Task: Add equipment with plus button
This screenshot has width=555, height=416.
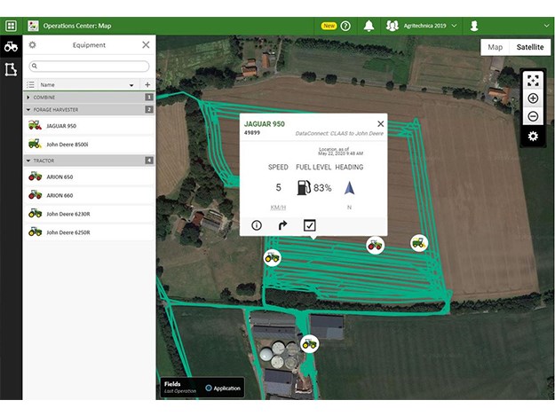Action: pos(147,85)
